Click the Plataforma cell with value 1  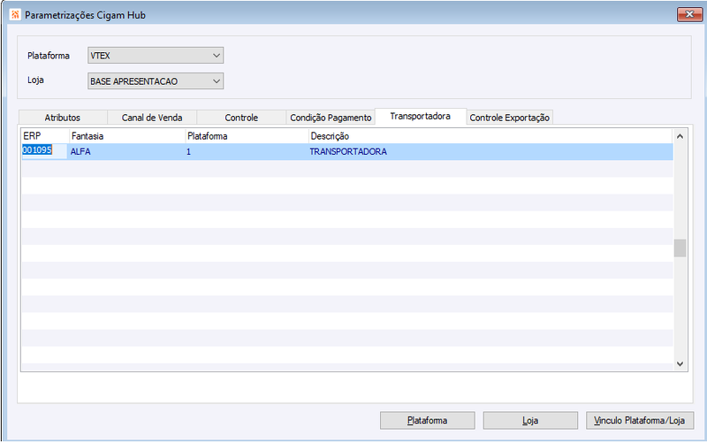[247, 151]
